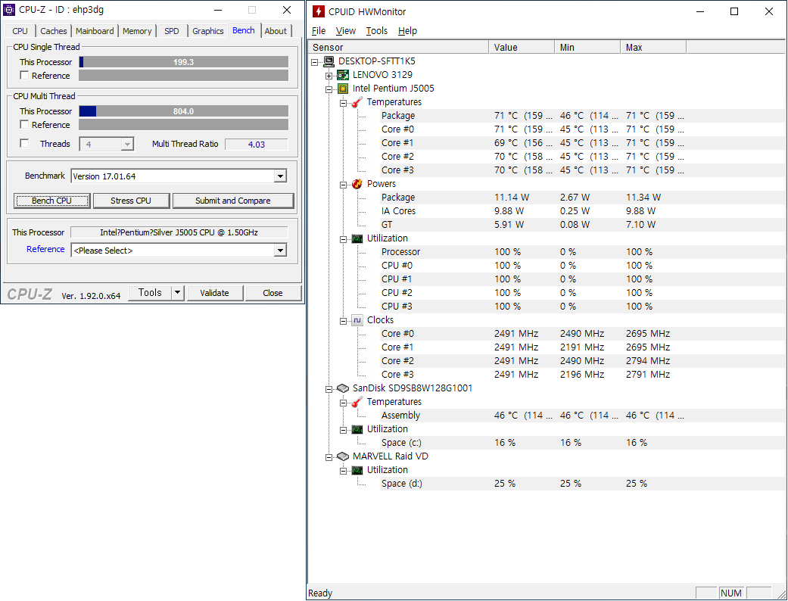788x601 pixels.
Task: Click the LENOVO 3129 mainboard icon
Action: tap(343, 75)
